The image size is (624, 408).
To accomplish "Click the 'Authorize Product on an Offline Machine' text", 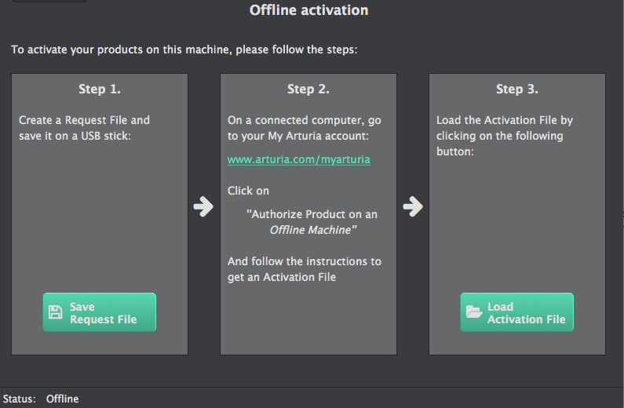I will (x=312, y=222).
